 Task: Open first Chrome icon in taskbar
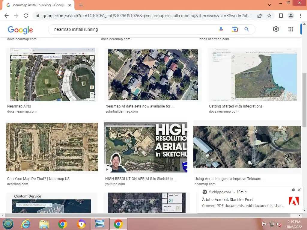pos(62,224)
